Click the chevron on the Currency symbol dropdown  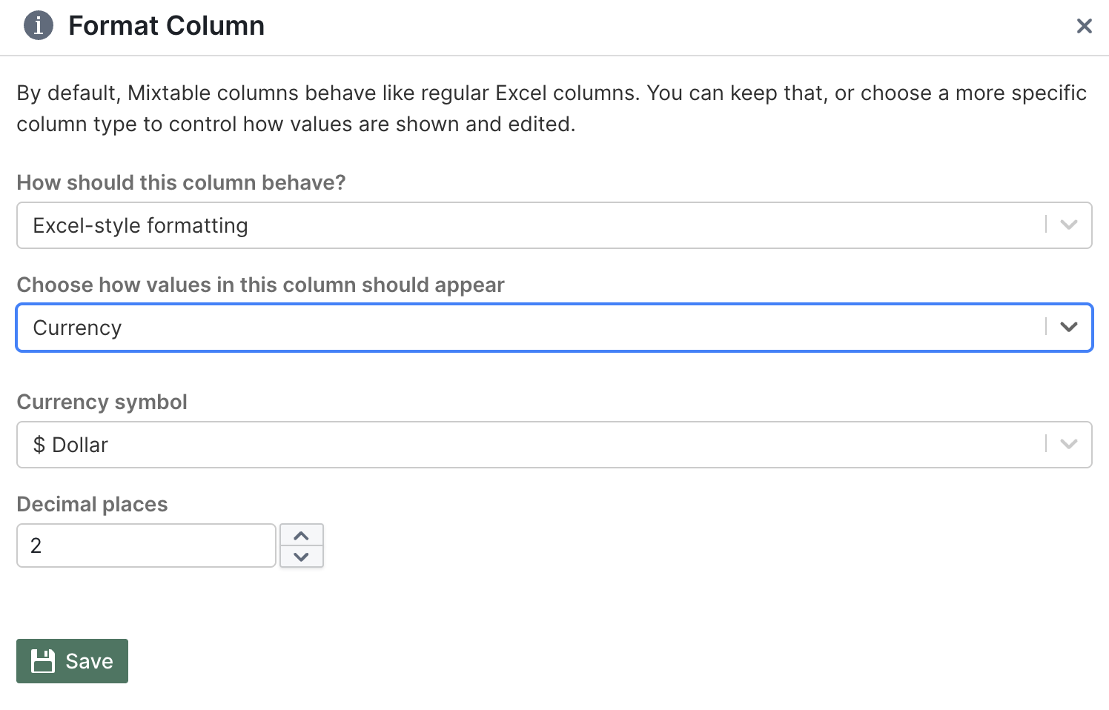(1068, 444)
